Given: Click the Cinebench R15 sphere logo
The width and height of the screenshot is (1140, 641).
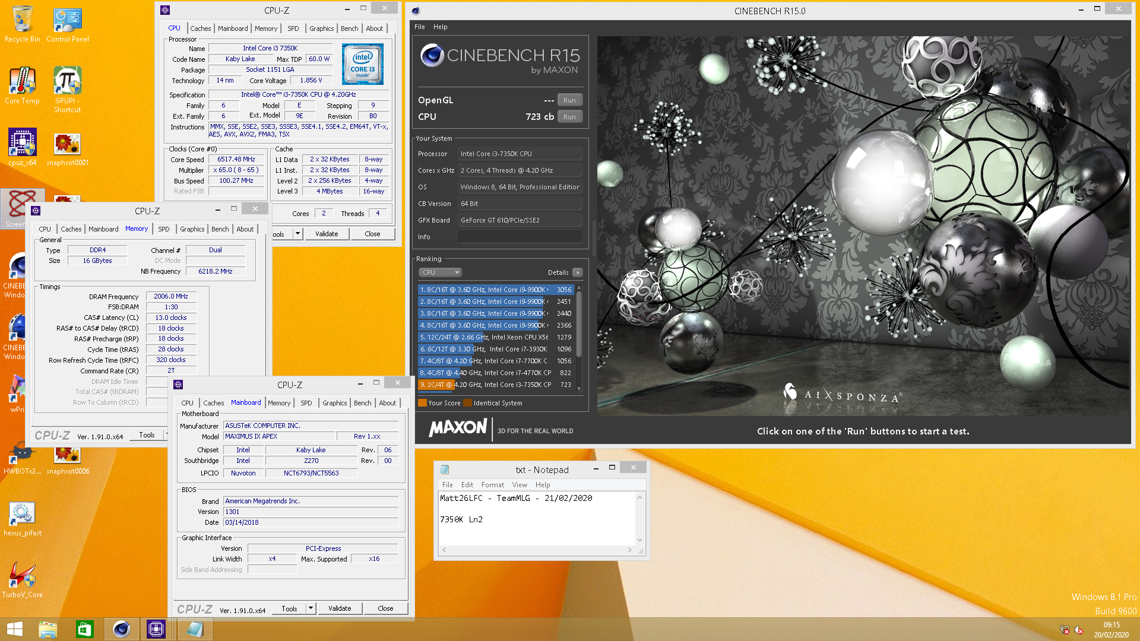Looking at the screenshot, I should [432, 56].
